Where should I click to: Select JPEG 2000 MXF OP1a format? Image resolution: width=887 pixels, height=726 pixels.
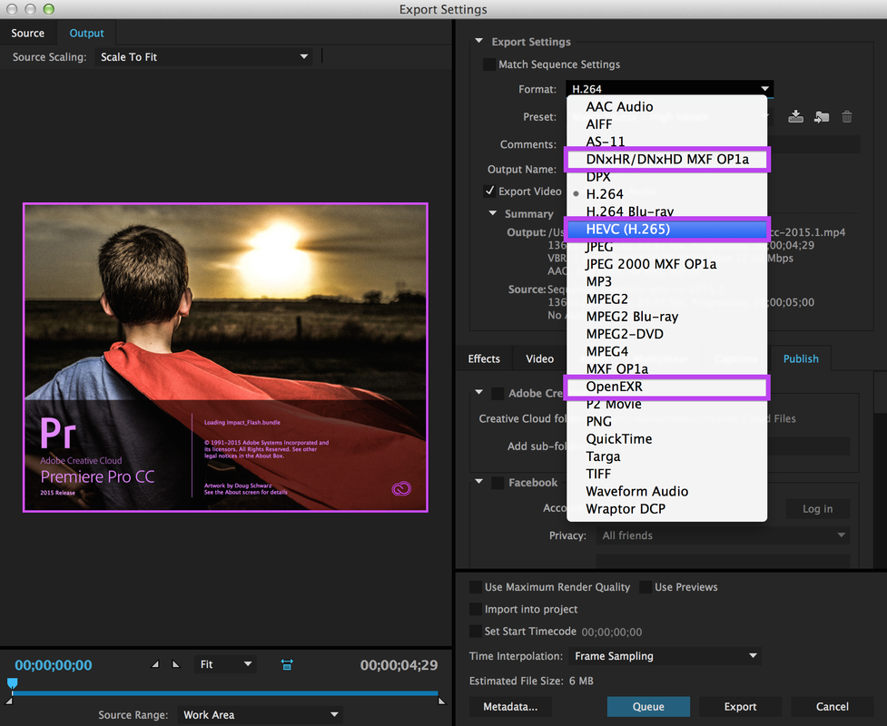click(667, 264)
